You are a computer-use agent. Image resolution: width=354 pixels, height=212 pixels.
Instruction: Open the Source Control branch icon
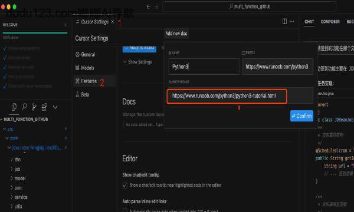click(x=34, y=107)
